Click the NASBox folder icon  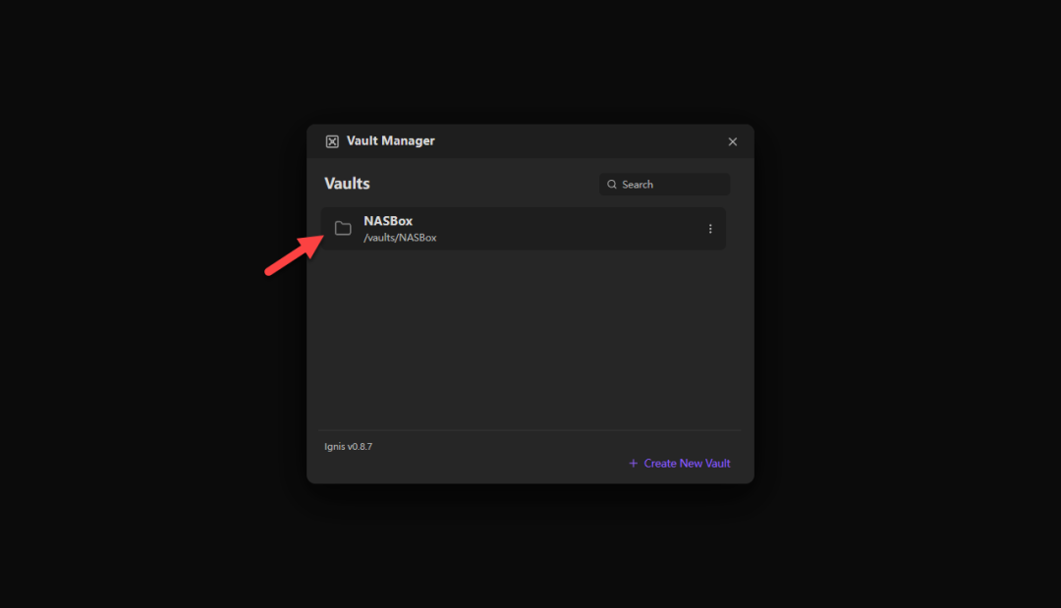click(x=343, y=229)
